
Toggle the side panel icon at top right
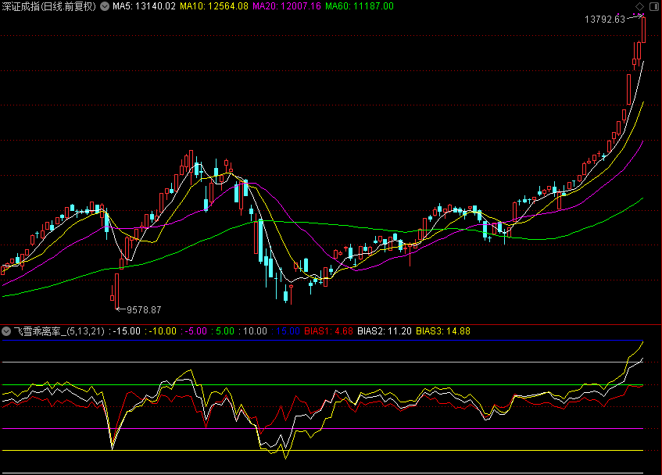[654, 6]
